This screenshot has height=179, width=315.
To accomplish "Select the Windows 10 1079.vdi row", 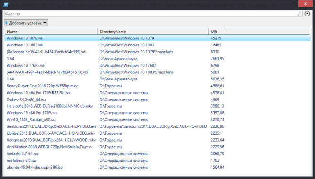I will tap(25, 38).
